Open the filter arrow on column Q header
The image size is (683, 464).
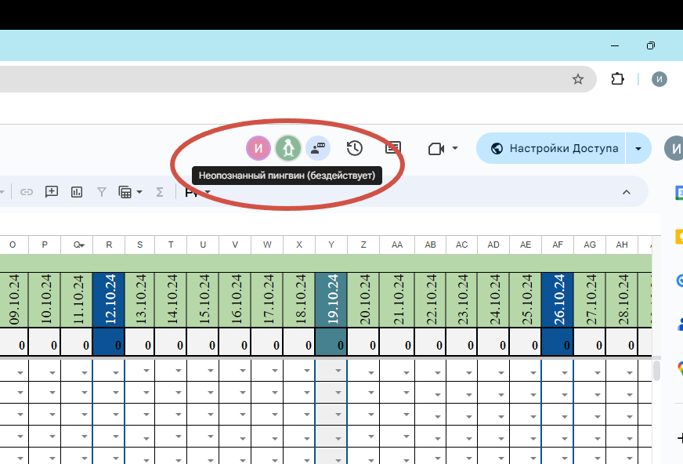[x=82, y=245]
